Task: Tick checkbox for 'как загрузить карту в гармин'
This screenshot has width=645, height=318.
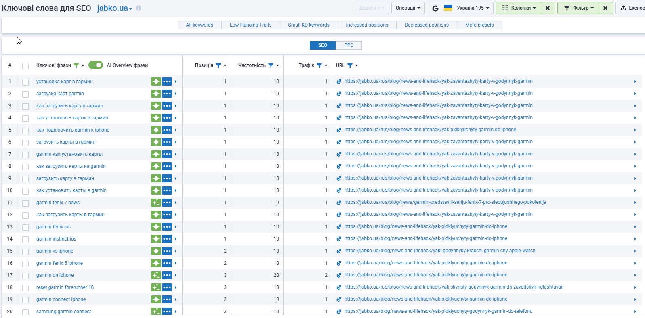Action: [25, 107]
